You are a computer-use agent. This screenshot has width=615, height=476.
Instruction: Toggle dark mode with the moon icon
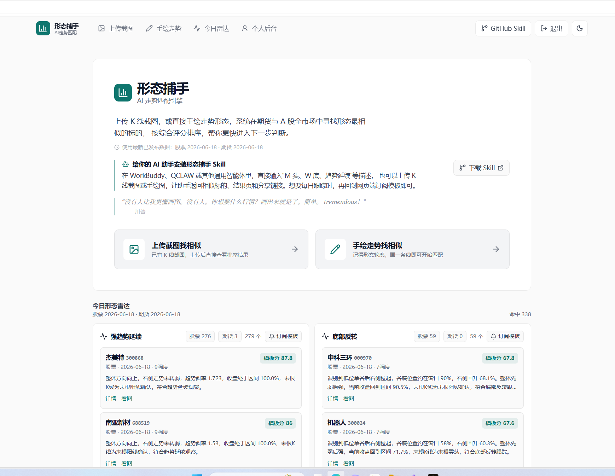point(580,28)
